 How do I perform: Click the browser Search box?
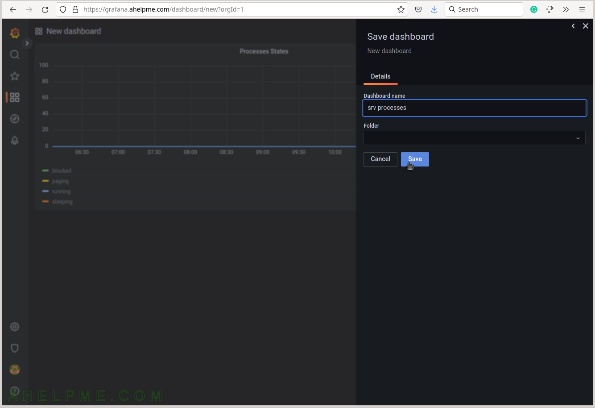click(483, 9)
